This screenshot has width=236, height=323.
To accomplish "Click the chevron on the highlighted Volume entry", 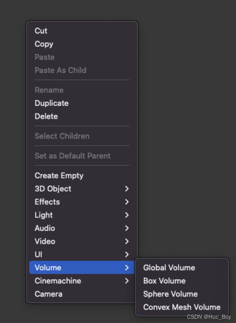I will (x=127, y=268).
